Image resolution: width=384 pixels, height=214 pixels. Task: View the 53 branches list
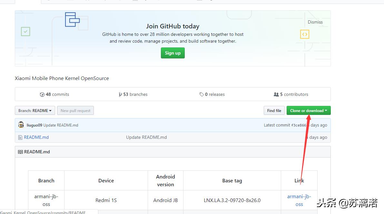(x=135, y=95)
